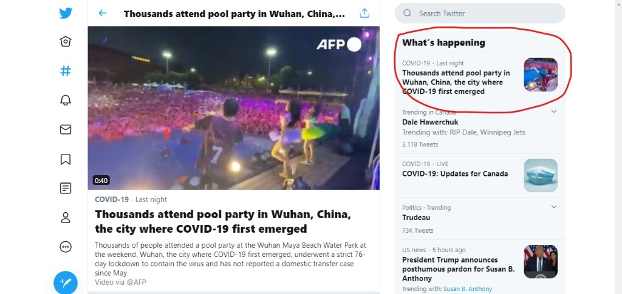This screenshot has width=622, height=294.
Task: Open the Bookmarks icon
Action: (x=66, y=159)
